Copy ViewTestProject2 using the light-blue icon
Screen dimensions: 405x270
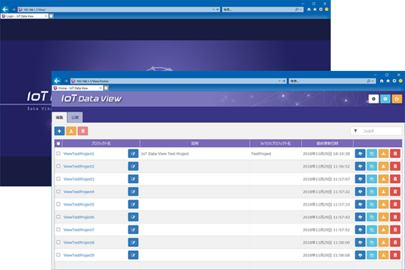pos(372,167)
